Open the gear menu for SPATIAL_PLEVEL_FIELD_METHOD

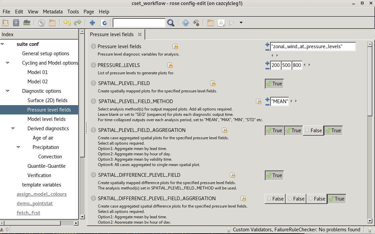click(93, 101)
